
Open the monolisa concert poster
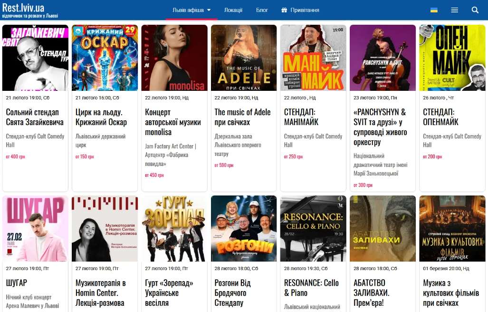coord(174,58)
